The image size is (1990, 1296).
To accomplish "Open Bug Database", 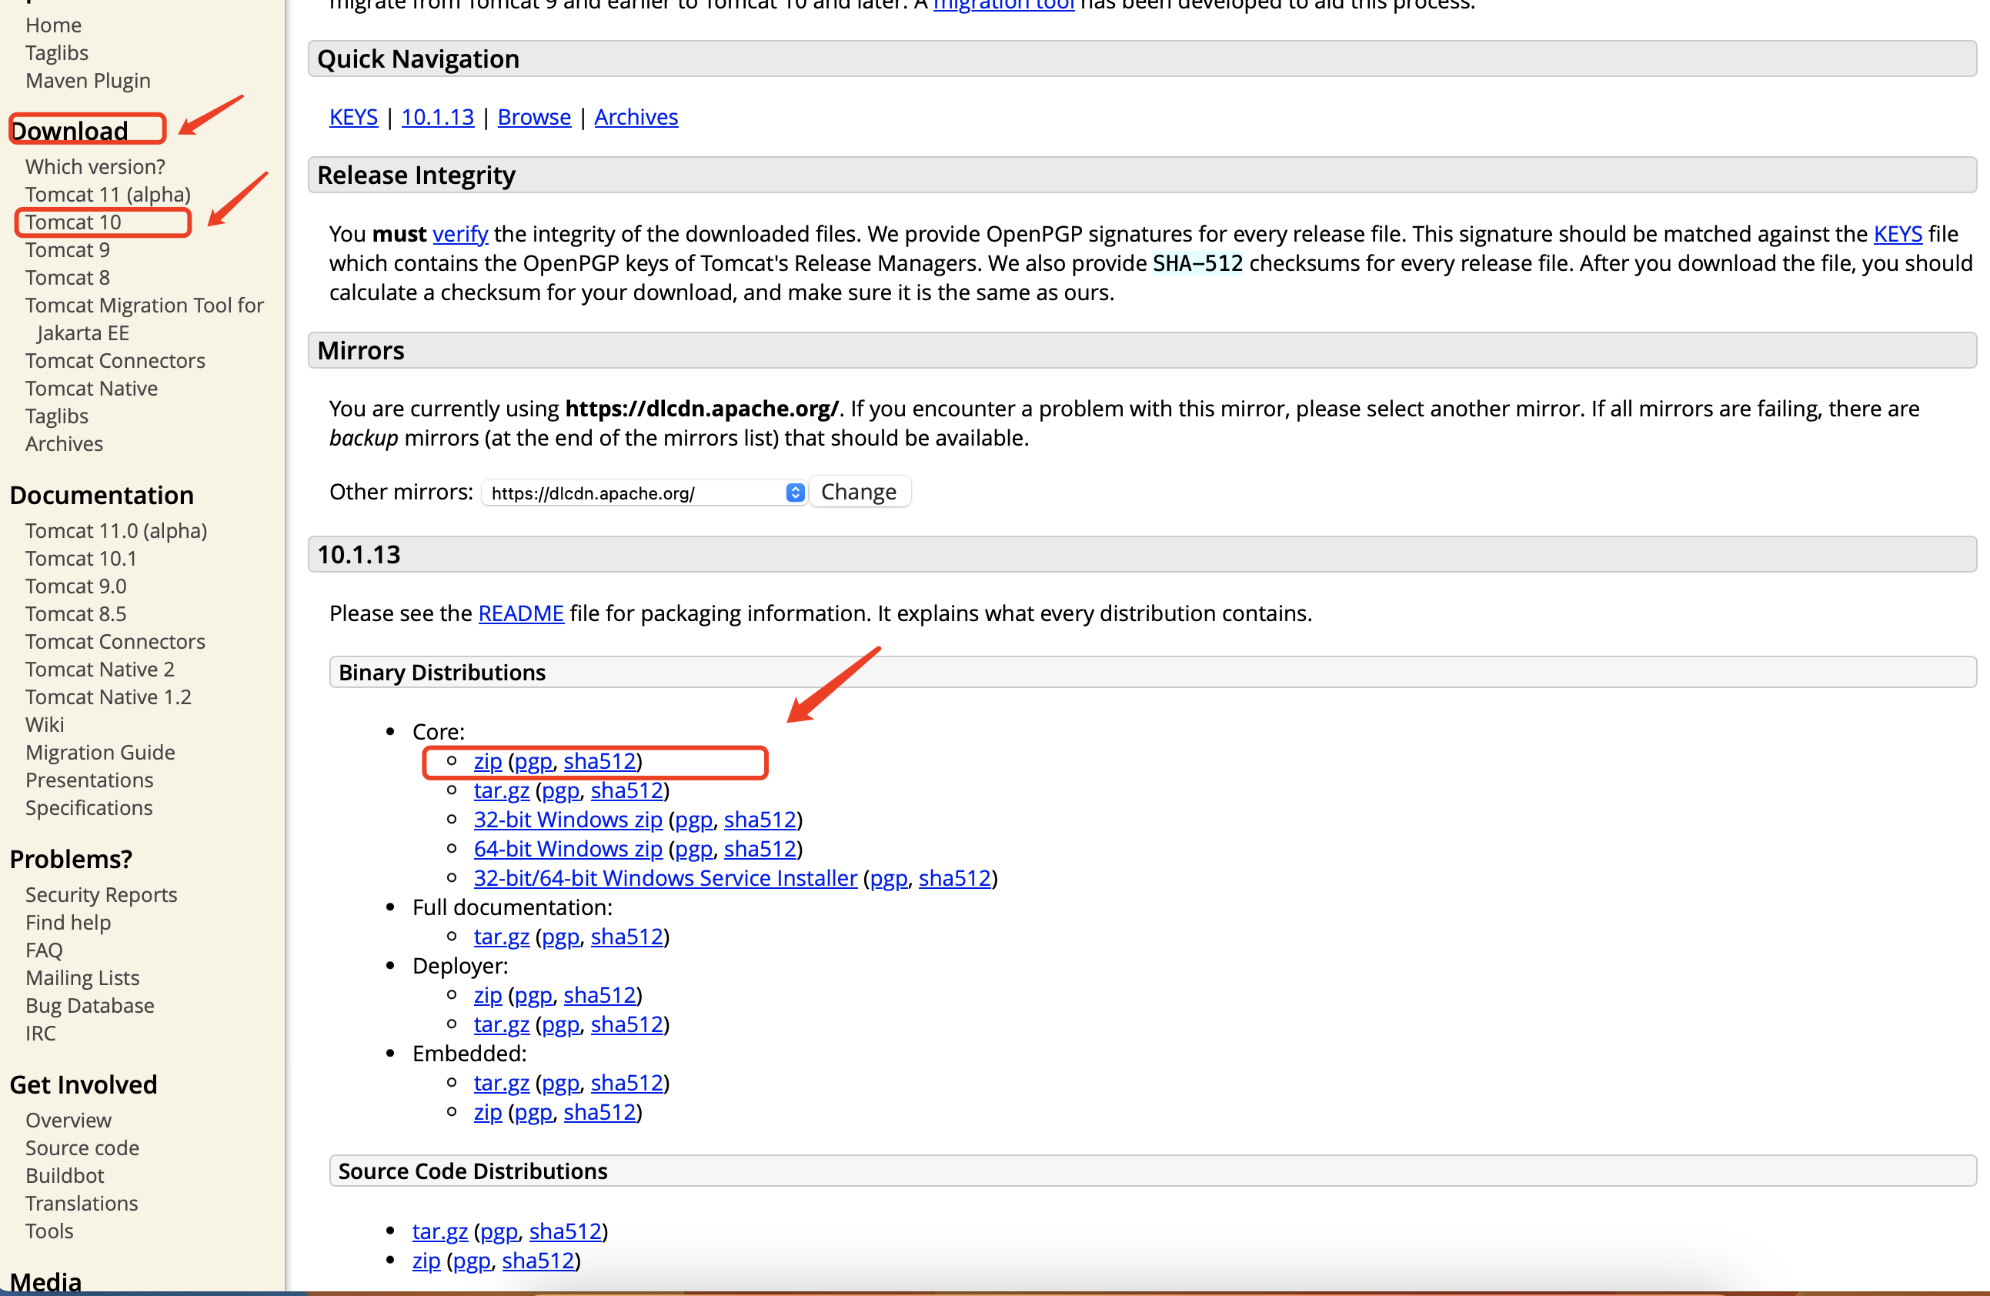I will [89, 1006].
